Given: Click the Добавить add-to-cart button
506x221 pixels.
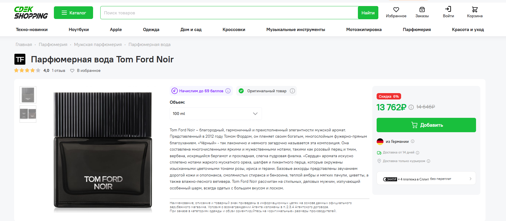Looking at the screenshot, I should click(426, 125).
